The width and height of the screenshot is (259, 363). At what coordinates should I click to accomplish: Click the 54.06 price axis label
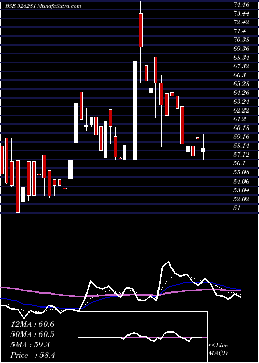coord(242,181)
